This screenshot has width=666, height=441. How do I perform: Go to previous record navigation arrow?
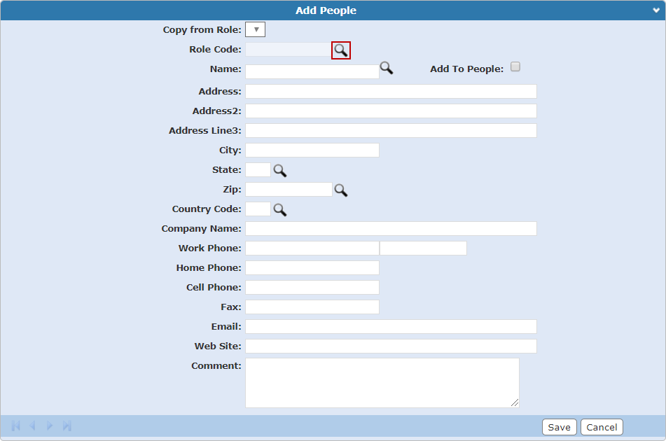[x=32, y=426]
